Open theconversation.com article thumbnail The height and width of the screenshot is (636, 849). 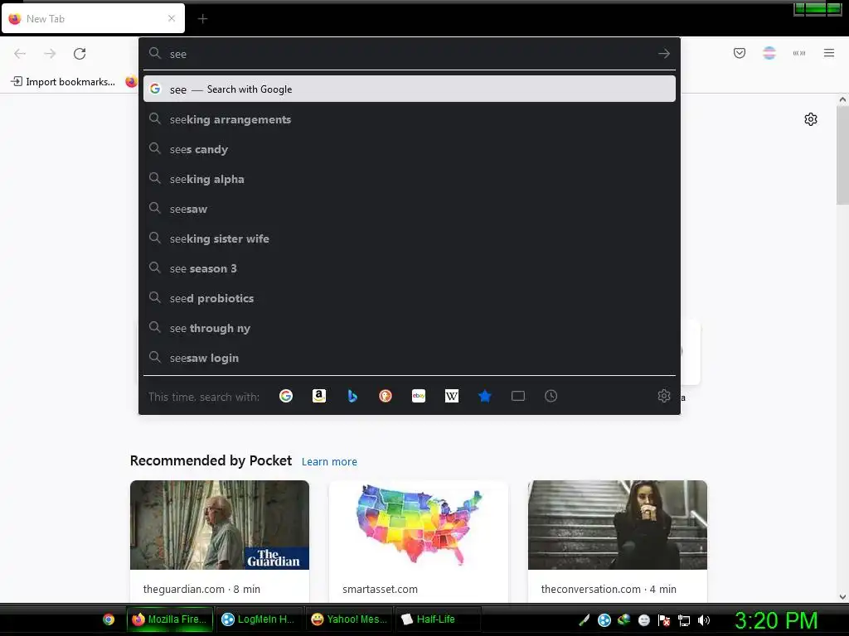[617, 524]
